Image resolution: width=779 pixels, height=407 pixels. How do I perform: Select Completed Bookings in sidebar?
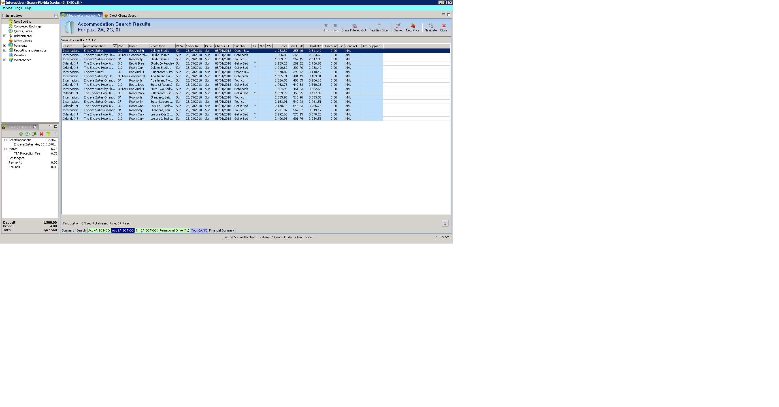[x=27, y=26]
